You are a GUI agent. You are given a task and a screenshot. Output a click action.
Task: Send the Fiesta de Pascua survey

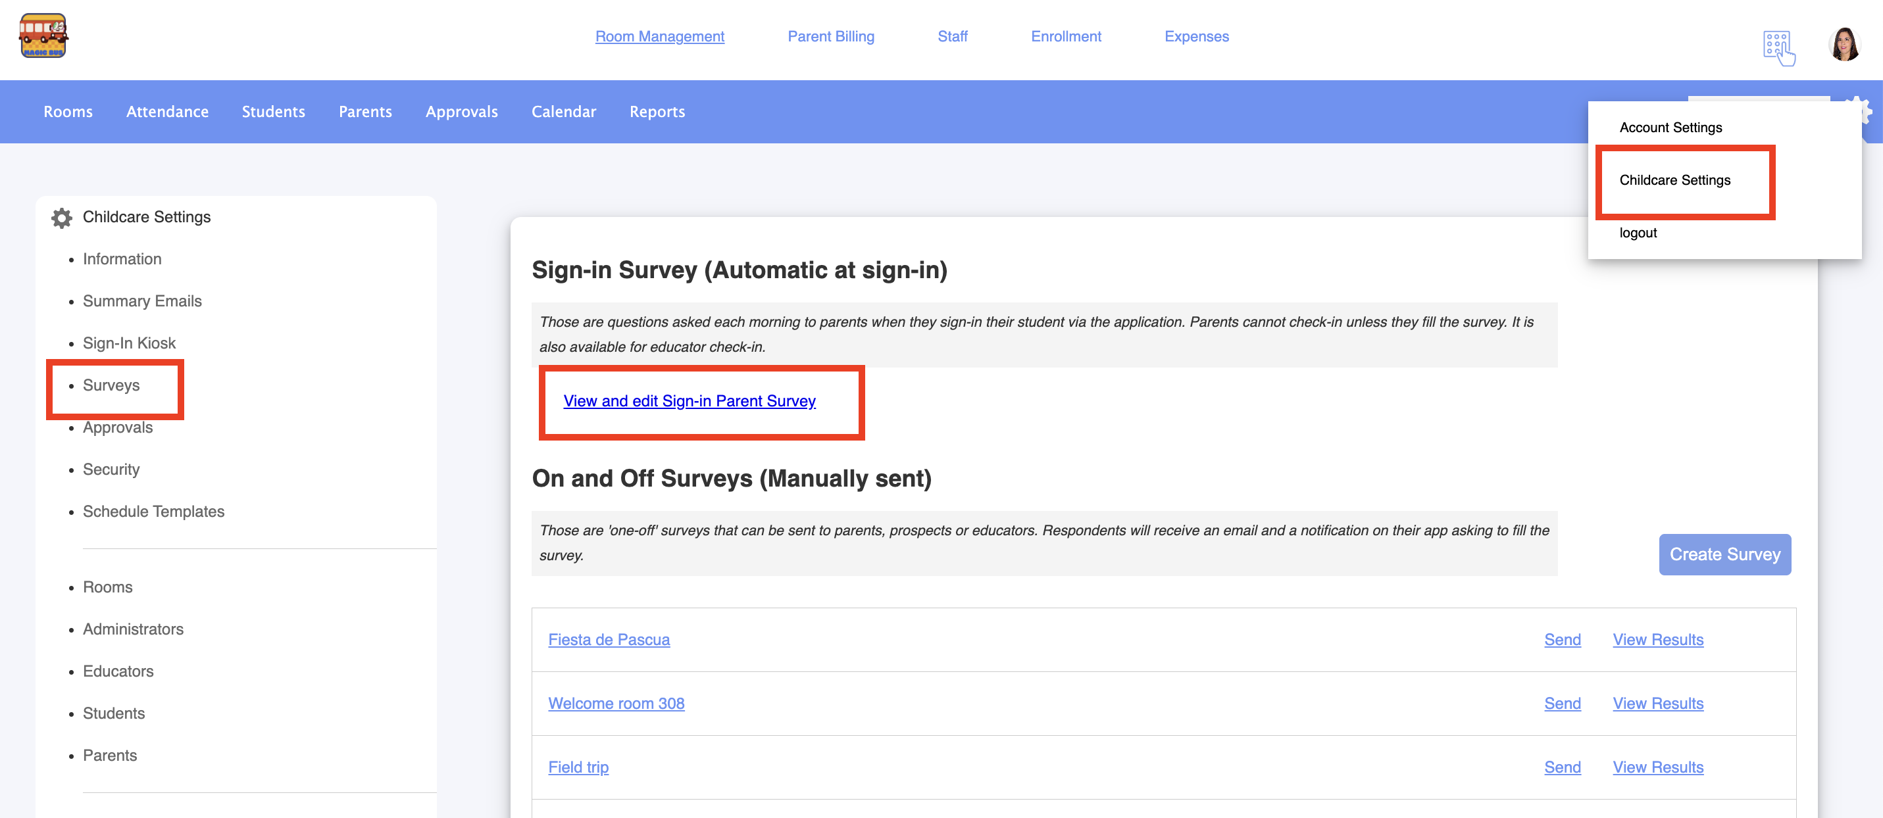[1562, 640]
